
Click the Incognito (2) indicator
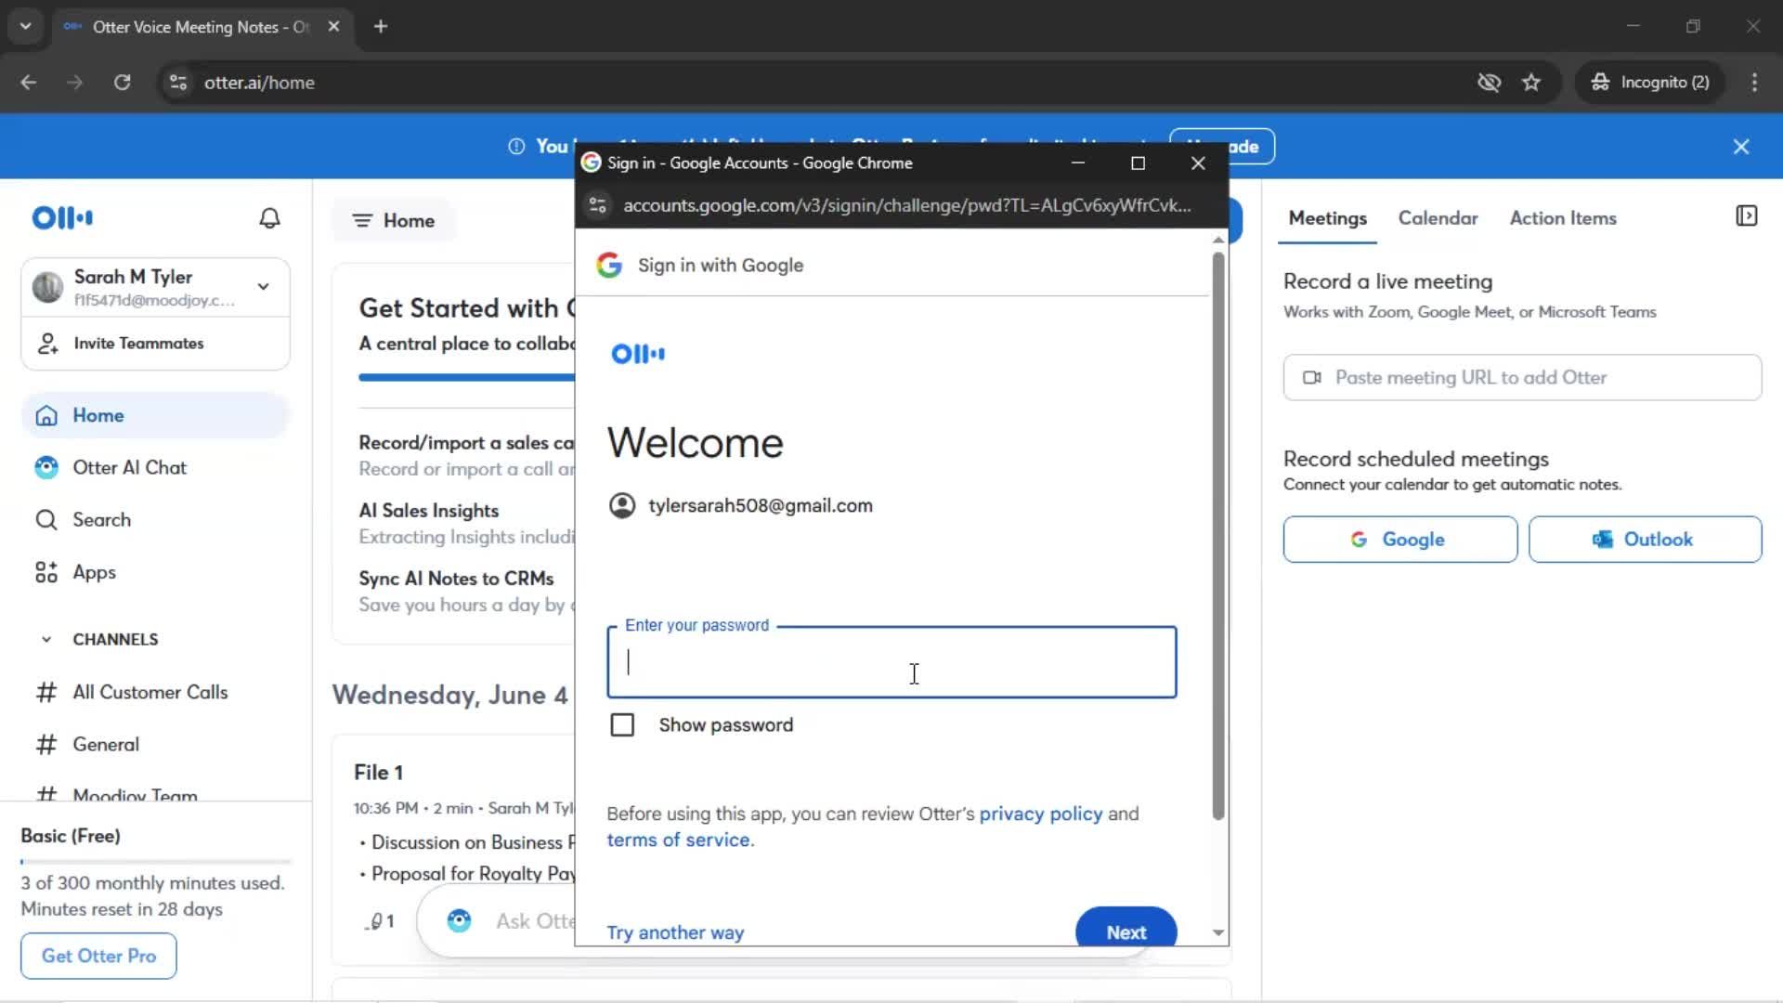coord(1650,83)
